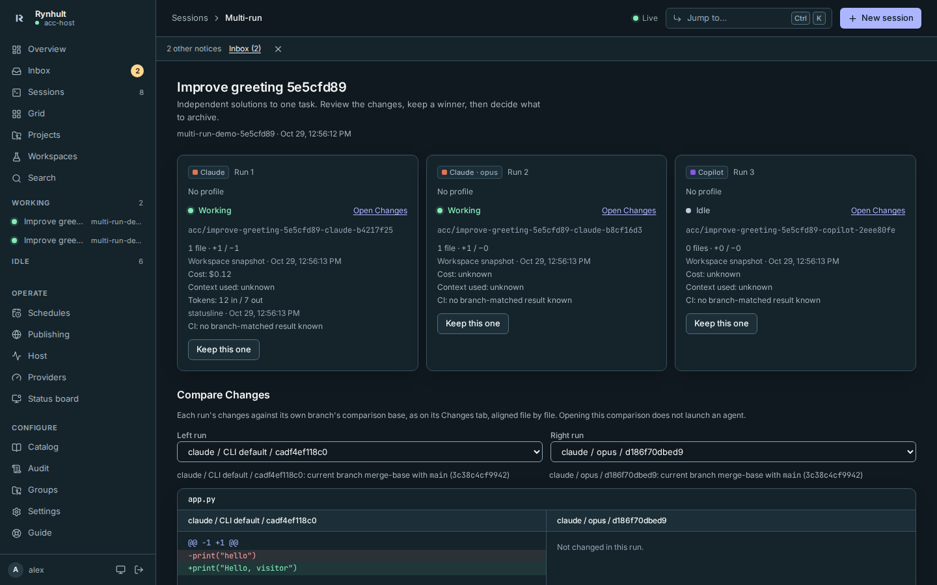
Task: Click the Status board icon
Action: (x=16, y=399)
